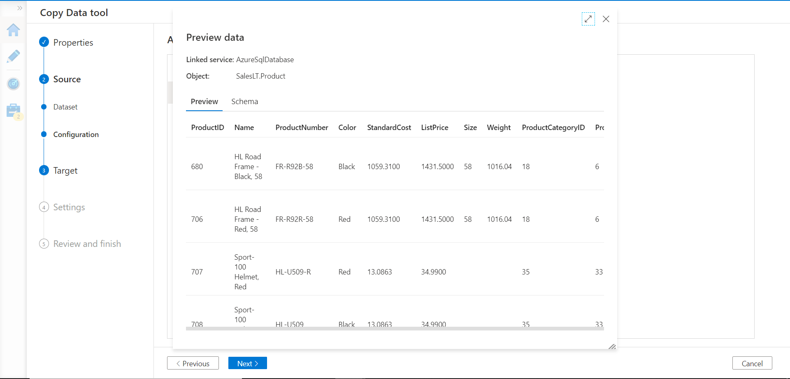Open the Dataset sub-step
Screen dimensions: 790x379
coord(65,107)
